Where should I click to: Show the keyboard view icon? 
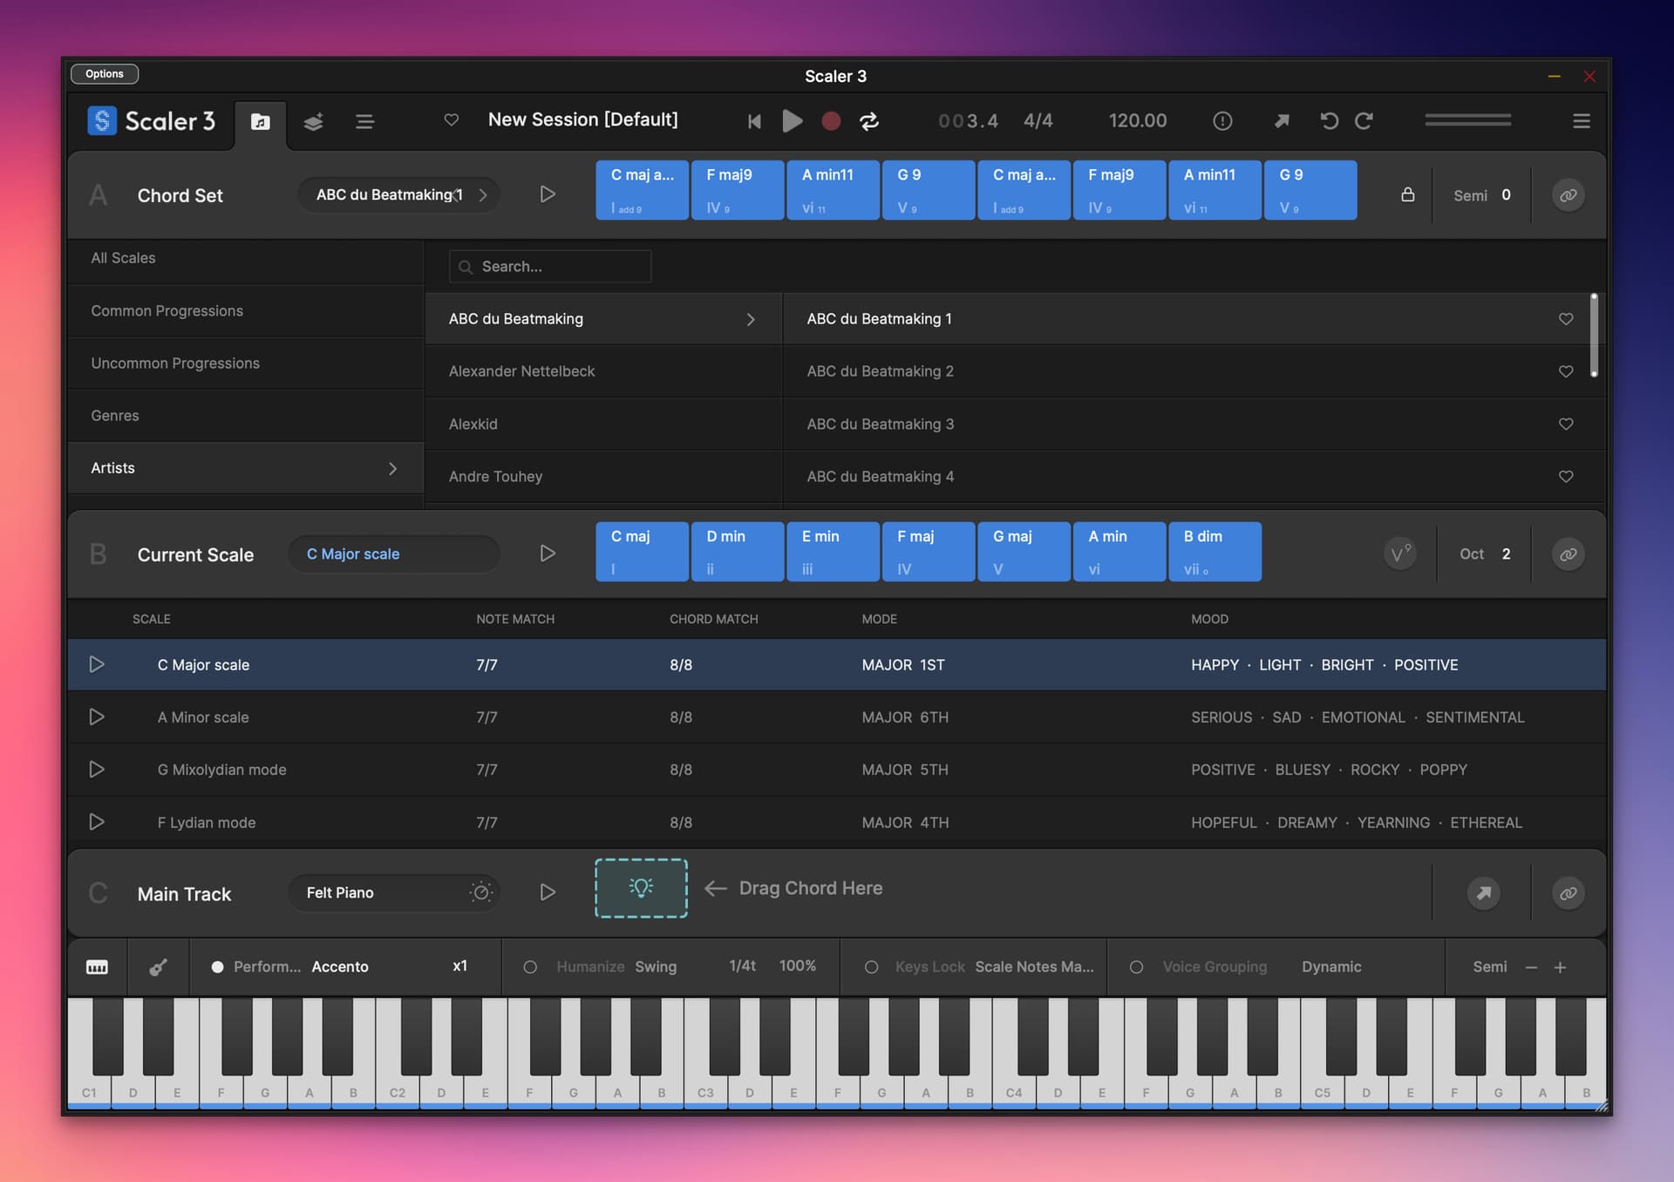97,968
